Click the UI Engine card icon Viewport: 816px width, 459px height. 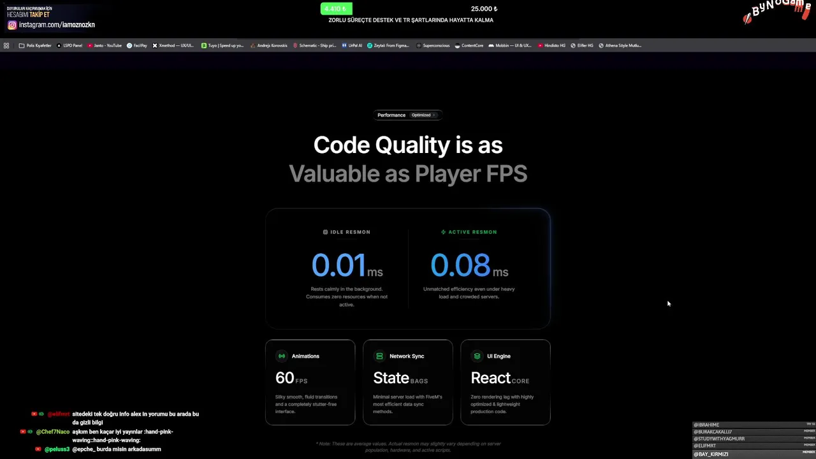(x=477, y=356)
